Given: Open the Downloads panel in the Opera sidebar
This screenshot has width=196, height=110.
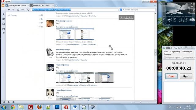Looking at the screenshot, I should click(x=4, y=24).
